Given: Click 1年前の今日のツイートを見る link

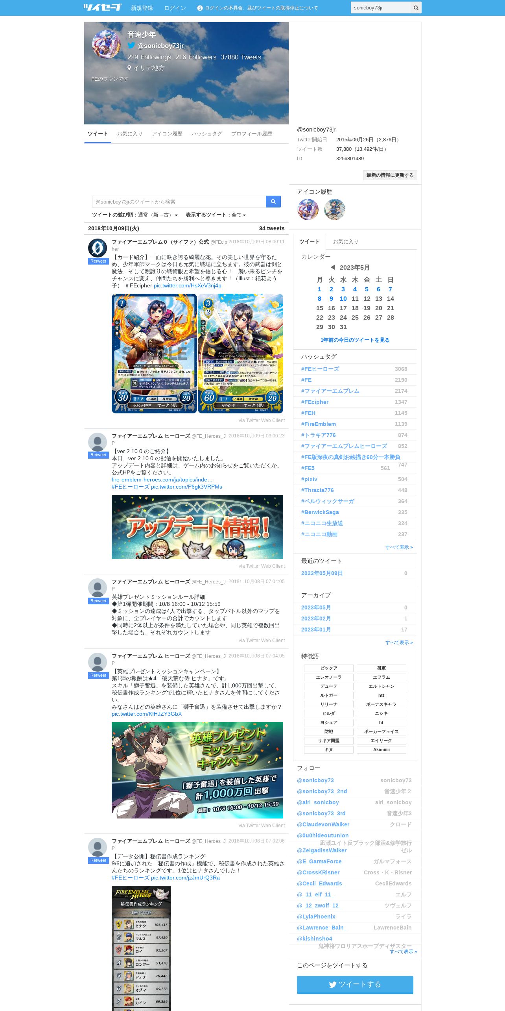Looking at the screenshot, I should [355, 340].
